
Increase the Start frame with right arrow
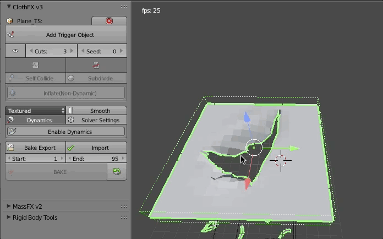coord(62,159)
